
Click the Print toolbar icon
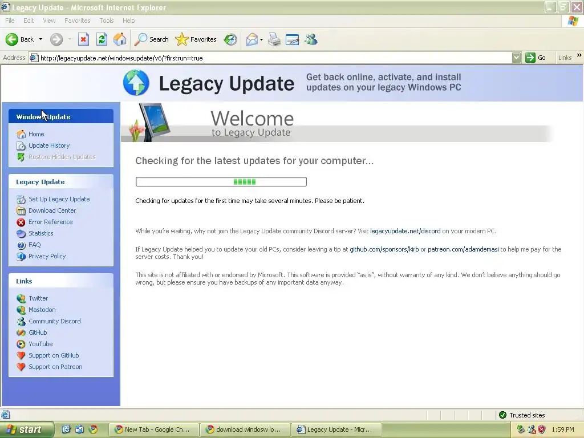[x=274, y=39]
